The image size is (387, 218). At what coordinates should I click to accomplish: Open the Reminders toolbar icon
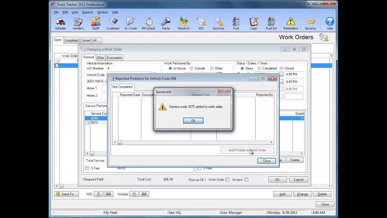point(291,24)
